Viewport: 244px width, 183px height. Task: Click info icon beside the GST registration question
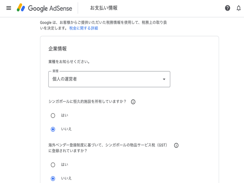[176, 145]
